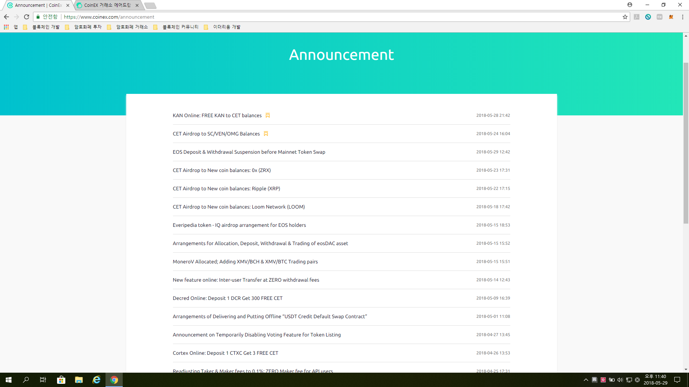Open the Chrome three-dot menu
The height and width of the screenshot is (387, 689).
683,17
